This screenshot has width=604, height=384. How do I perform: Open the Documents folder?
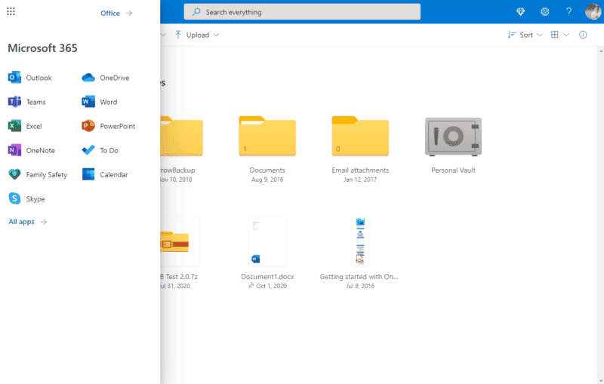pos(267,137)
